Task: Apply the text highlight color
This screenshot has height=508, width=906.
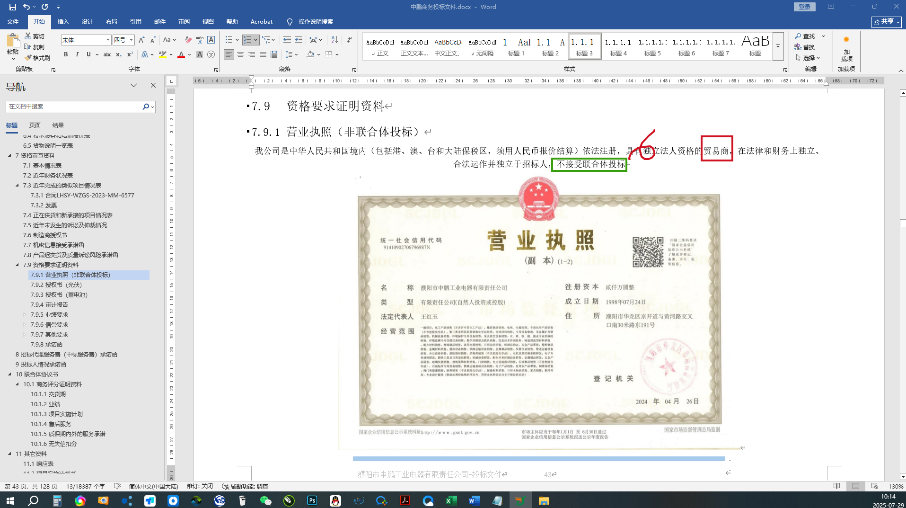Action: (163, 54)
